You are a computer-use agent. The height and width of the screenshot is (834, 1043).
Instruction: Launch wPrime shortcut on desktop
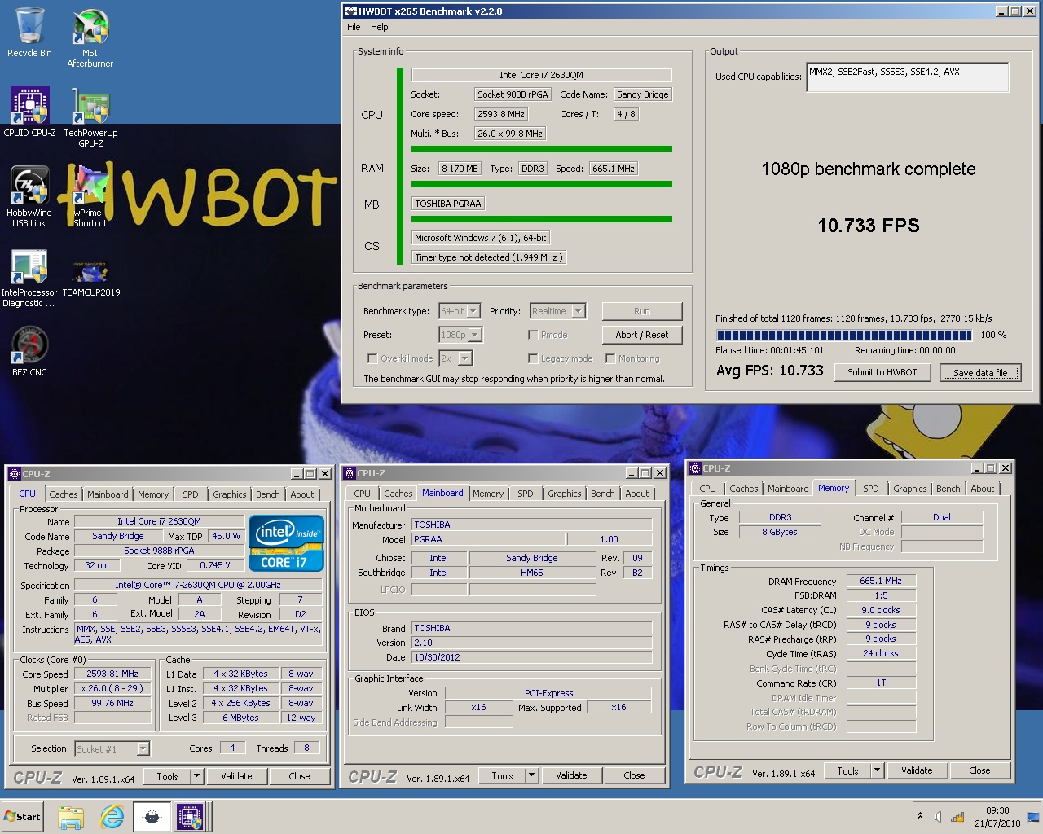click(90, 196)
